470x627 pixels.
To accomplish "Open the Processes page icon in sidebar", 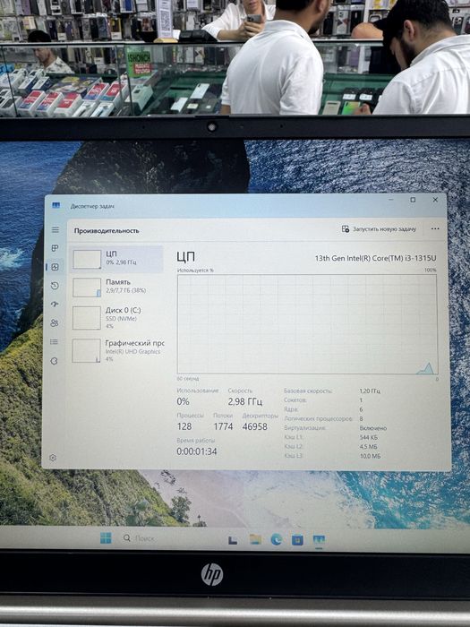I will [x=56, y=248].
